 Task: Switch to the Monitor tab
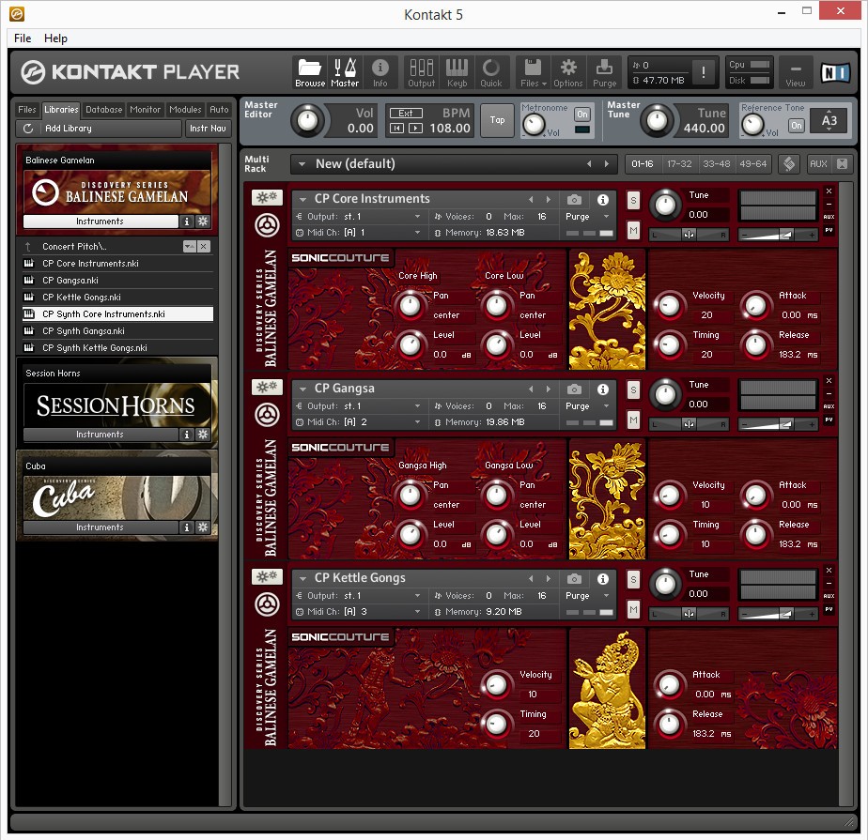pyautogui.click(x=145, y=110)
